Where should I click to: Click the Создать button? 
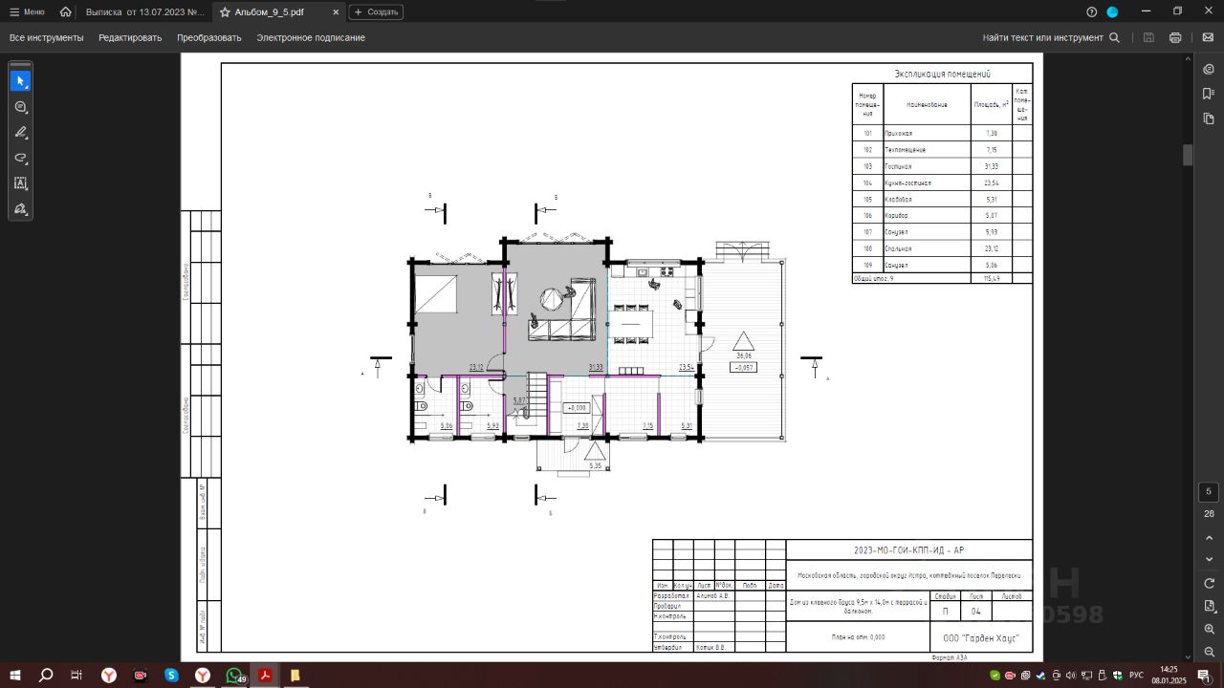[x=376, y=12]
